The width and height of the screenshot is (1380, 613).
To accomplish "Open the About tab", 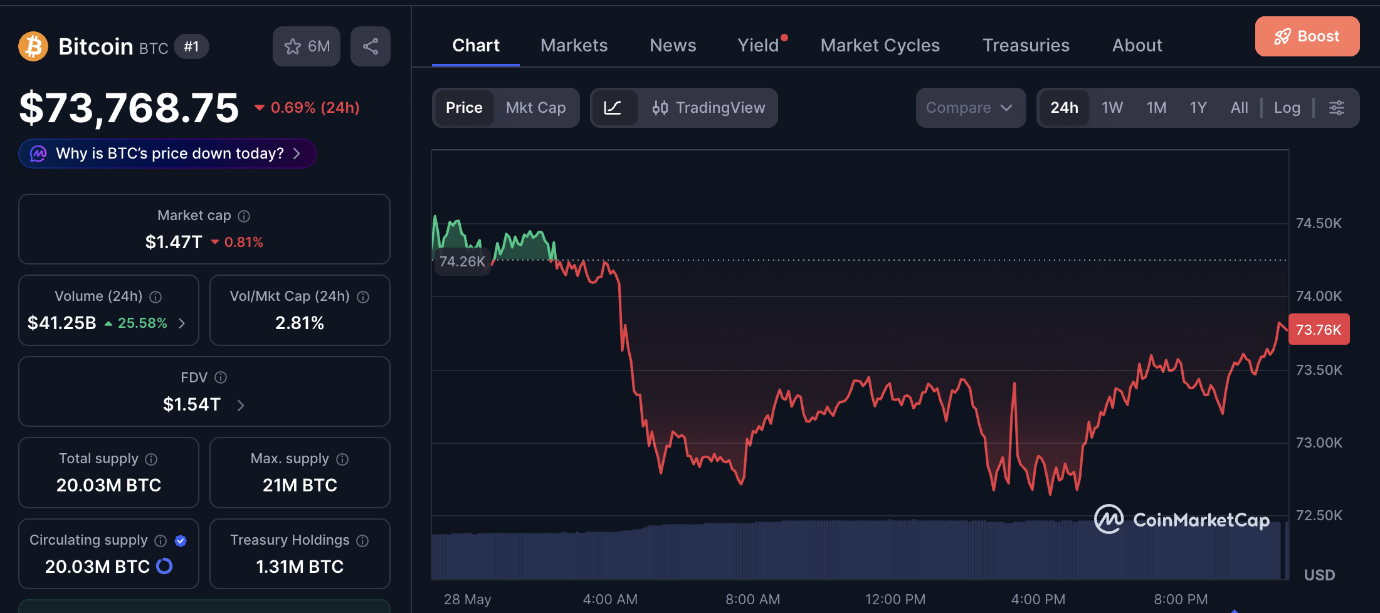I will [1137, 46].
